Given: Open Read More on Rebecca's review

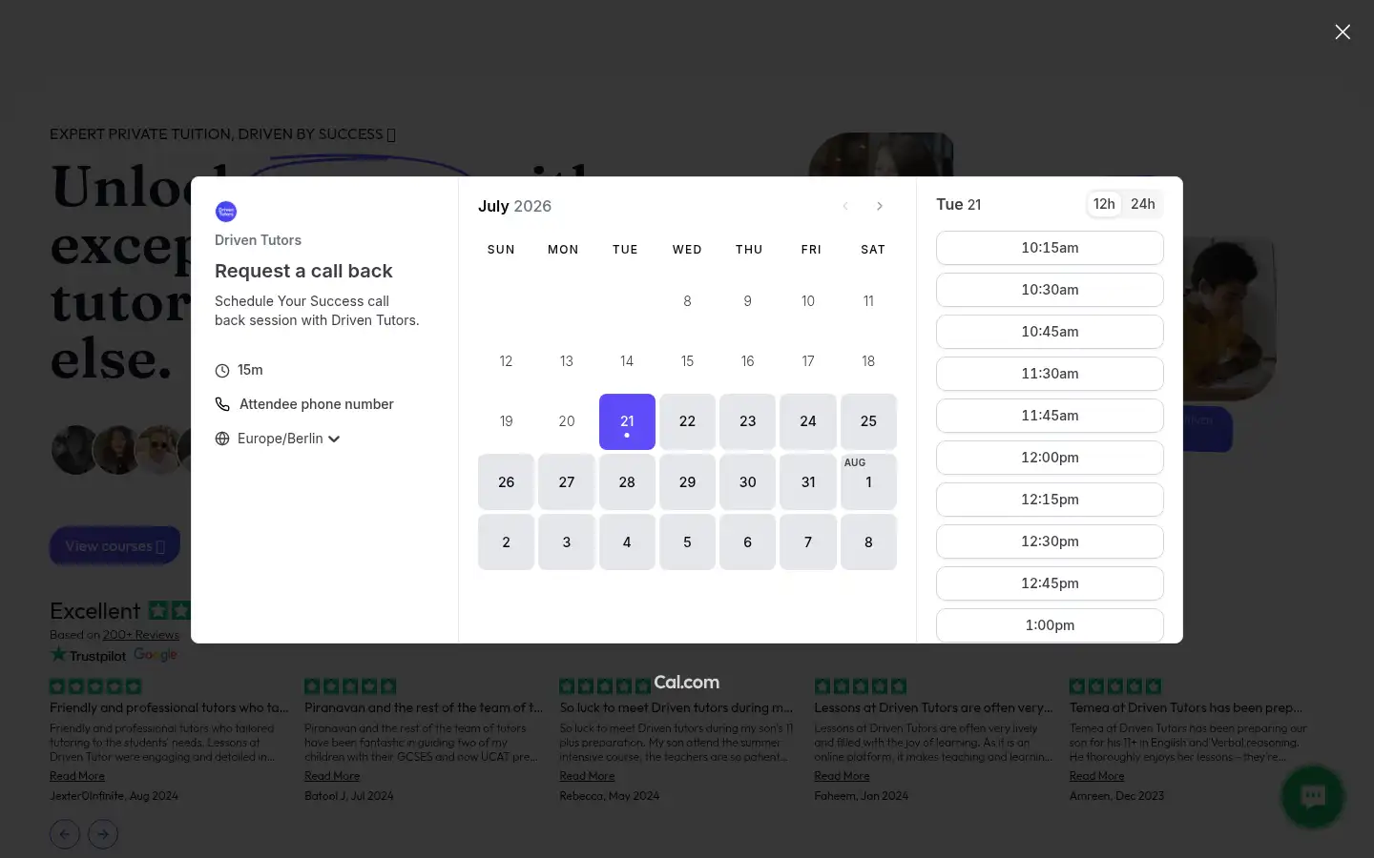Looking at the screenshot, I should 587,776.
